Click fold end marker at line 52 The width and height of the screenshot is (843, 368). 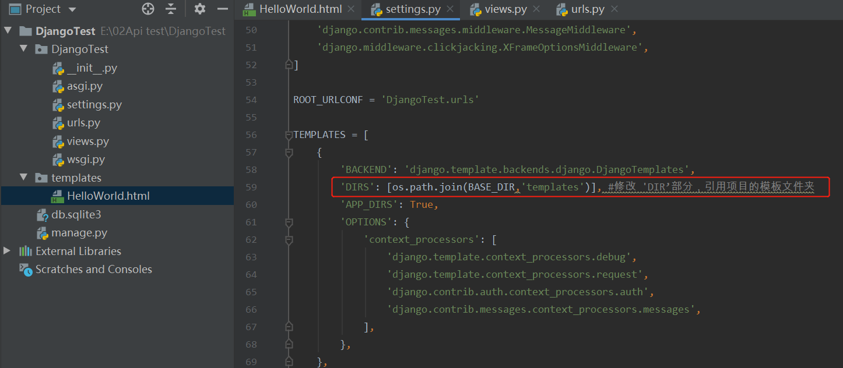(x=289, y=65)
